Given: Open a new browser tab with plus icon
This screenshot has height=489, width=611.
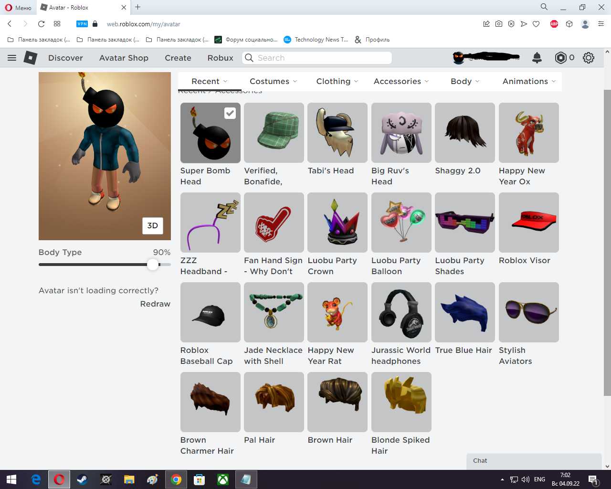Looking at the screenshot, I should point(138,7).
